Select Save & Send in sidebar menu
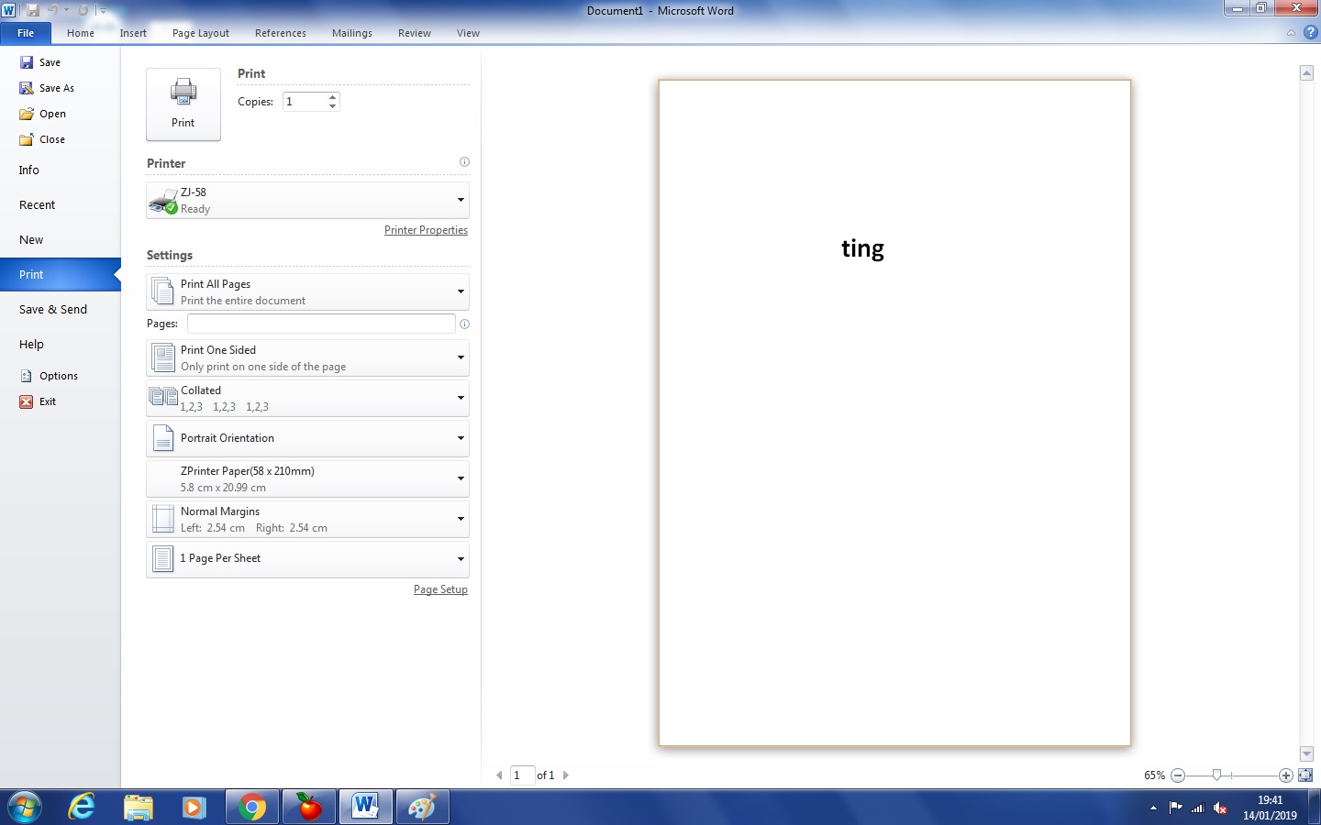This screenshot has width=1321, height=825. click(x=53, y=310)
